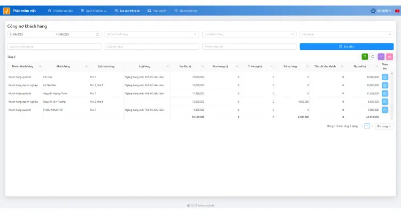Expand the Nhóm khách hàng dropdown
401x214 pixels.
coord(152,34)
